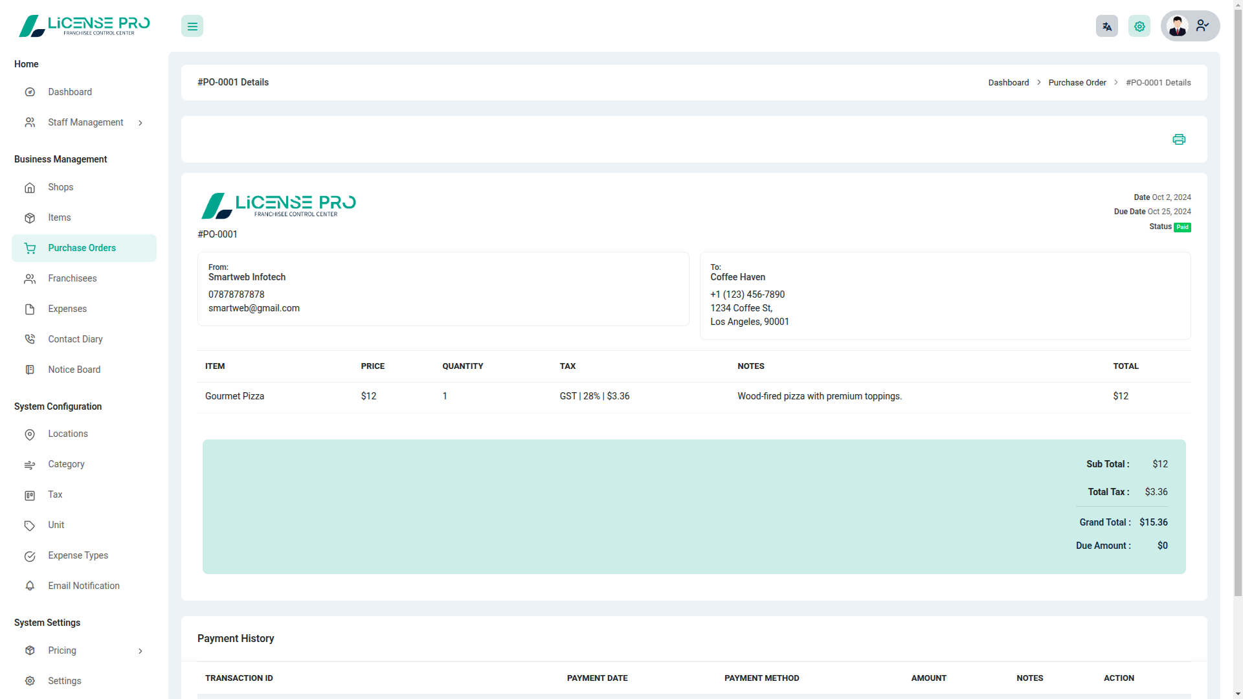Toggle the sidebar with the hamburger button
1243x699 pixels.
(192, 26)
